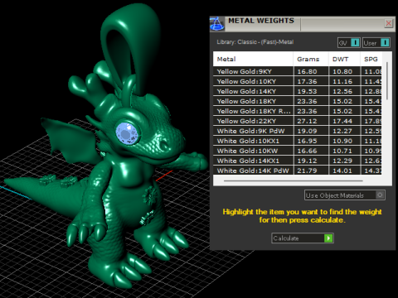The image size is (398, 298).
Task: Select the Yellow Gold:22KY row
Action: 298,121
